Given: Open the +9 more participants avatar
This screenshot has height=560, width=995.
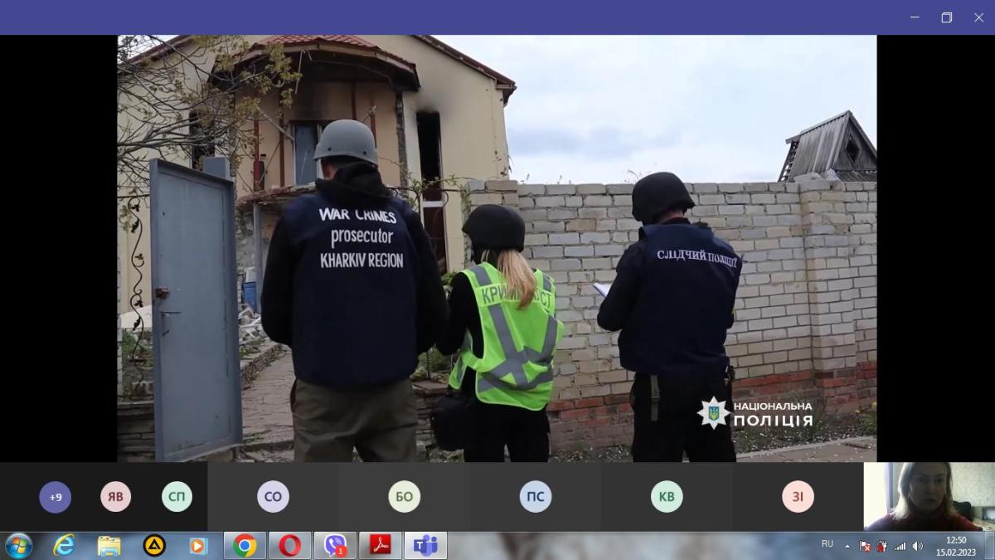Looking at the screenshot, I should [56, 497].
